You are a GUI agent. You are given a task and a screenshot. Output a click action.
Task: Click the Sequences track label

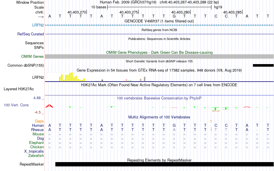34,43
